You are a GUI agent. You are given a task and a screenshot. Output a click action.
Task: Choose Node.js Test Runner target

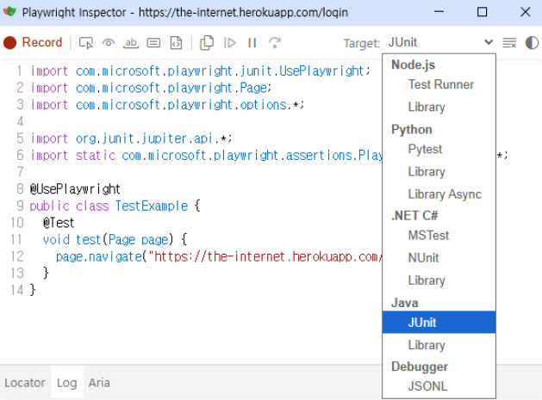tap(439, 84)
